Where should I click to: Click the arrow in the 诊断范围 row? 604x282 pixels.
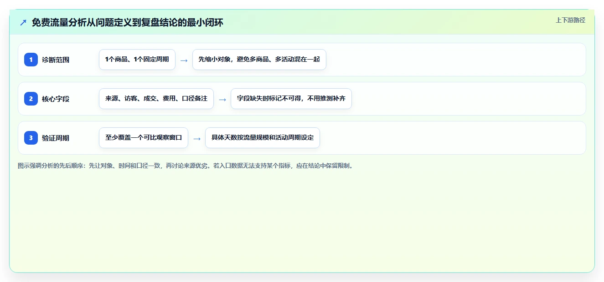coord(184,60)
